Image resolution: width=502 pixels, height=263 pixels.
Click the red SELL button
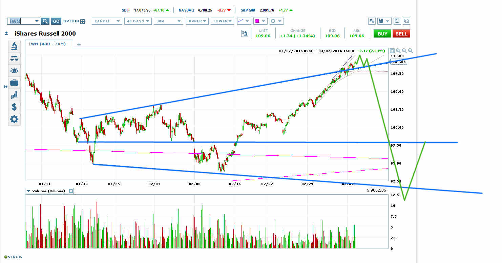(x=401, y=34)
